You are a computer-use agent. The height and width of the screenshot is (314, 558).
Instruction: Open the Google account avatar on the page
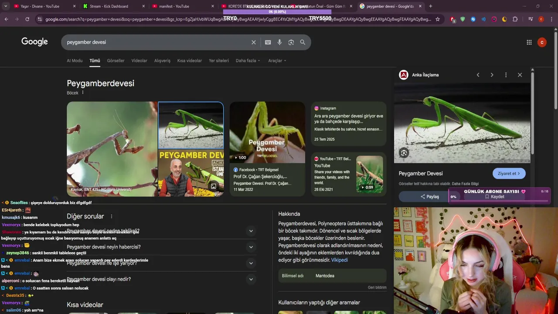pos(542,42)
